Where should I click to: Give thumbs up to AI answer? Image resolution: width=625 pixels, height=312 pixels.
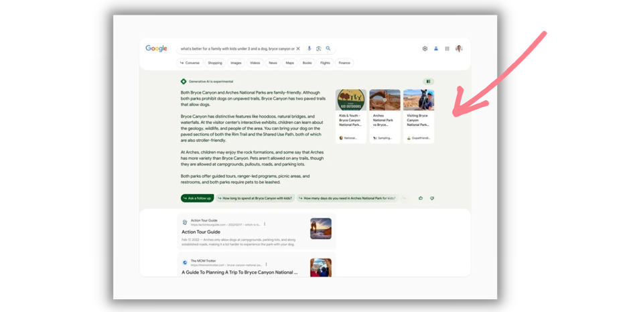[x=421, y=198]
